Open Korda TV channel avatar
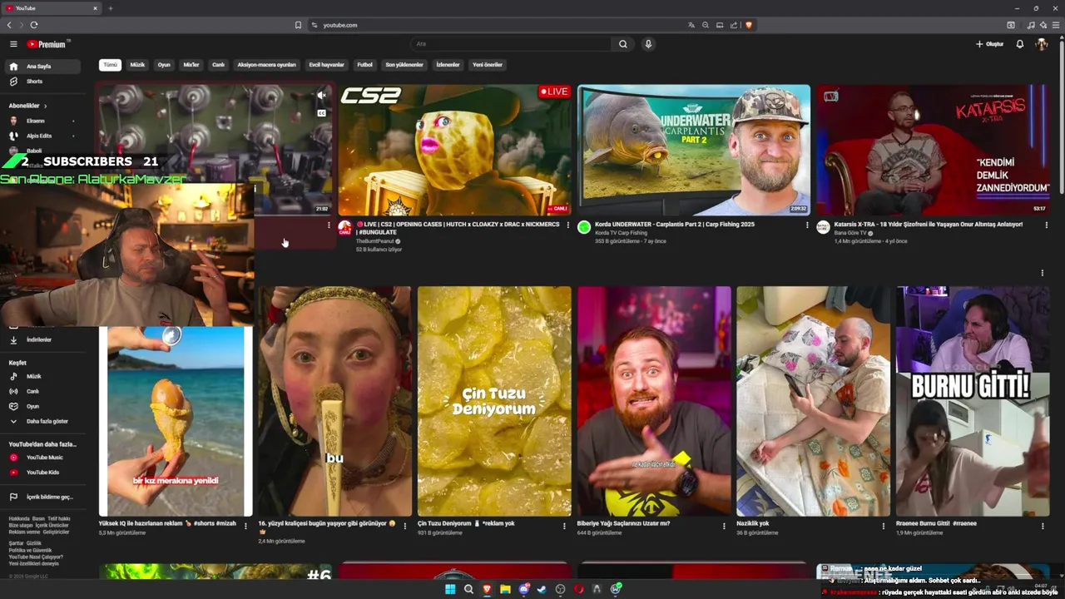This screenshot has height=599, width=1065. (584, 227)
